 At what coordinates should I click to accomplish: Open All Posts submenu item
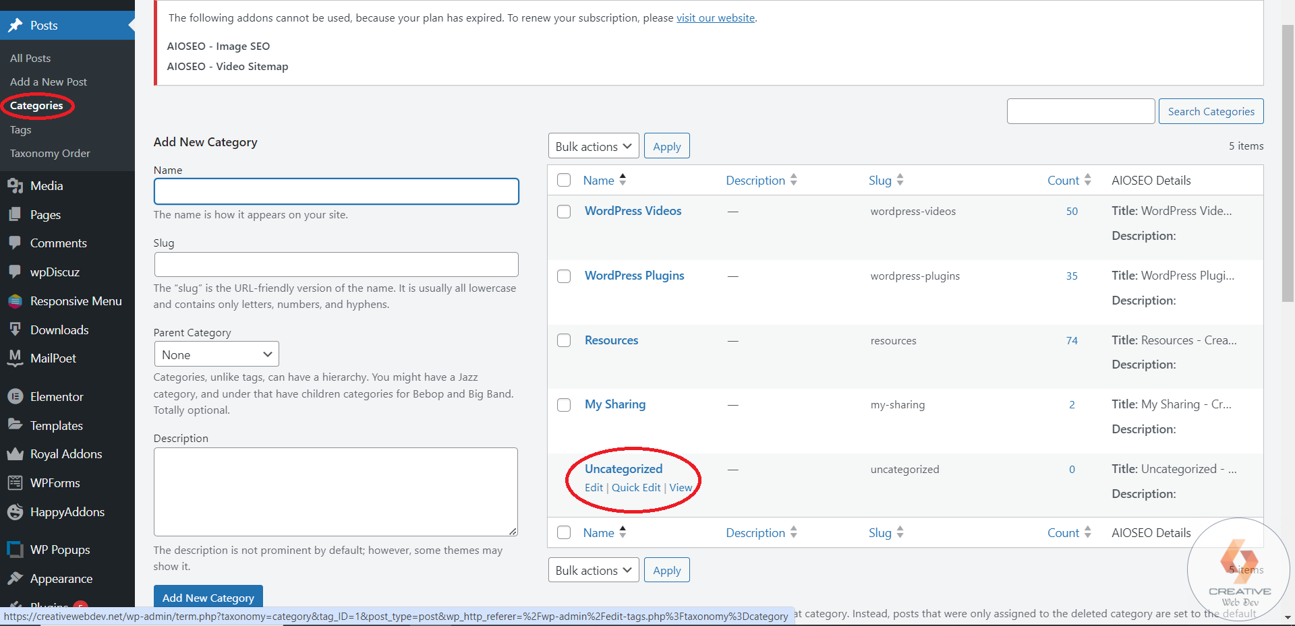click(x=30, y=59)
